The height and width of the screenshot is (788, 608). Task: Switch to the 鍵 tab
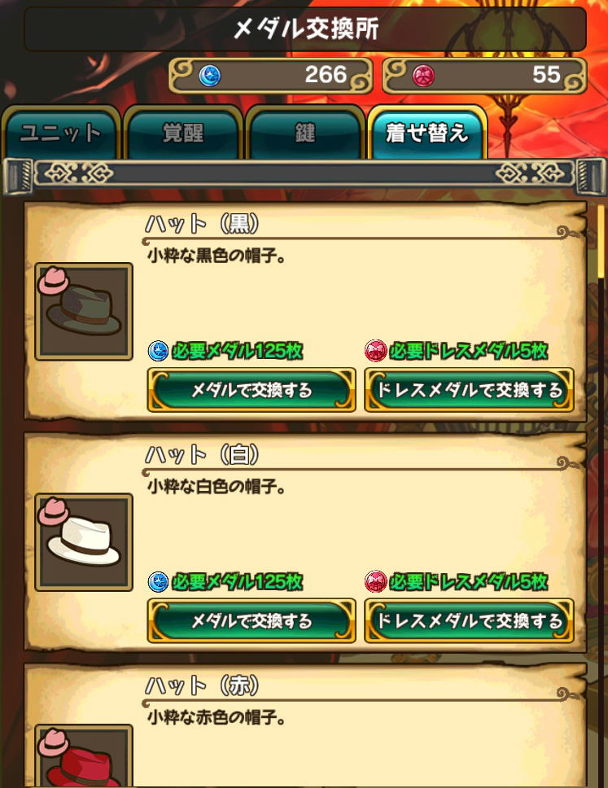point(304,134)
